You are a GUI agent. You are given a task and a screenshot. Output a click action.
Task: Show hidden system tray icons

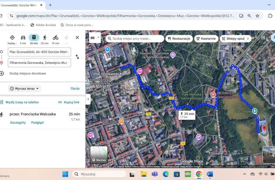[245, 174]
